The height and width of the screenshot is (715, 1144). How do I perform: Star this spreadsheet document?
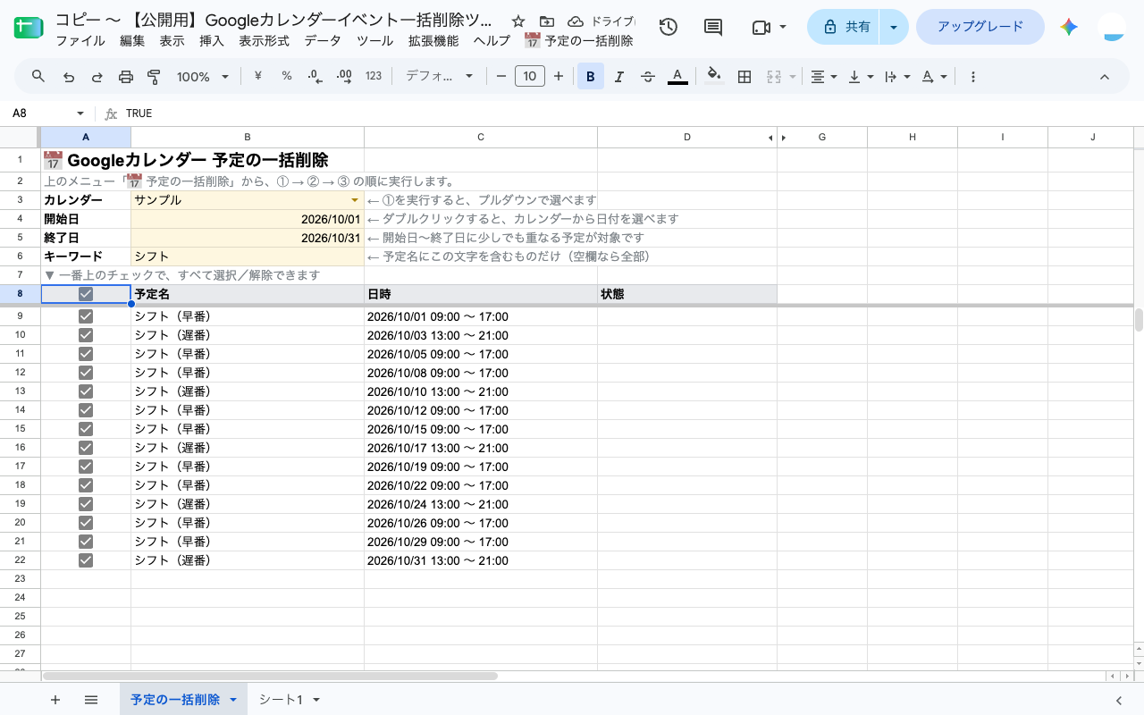(518, 21)
